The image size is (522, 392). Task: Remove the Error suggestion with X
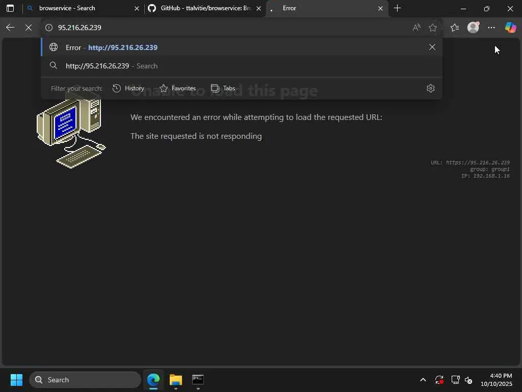(x=432, y=47)
